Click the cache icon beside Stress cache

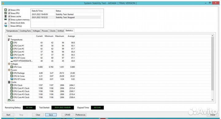tap(6, 16)
